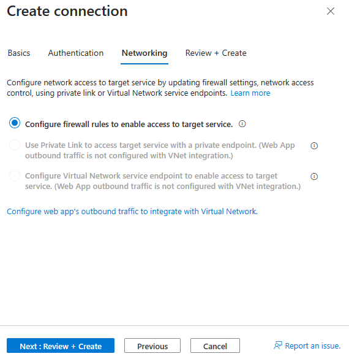Screen dimensions: 349x359
Task: Select the Networking tab
Action: (144, 53)
